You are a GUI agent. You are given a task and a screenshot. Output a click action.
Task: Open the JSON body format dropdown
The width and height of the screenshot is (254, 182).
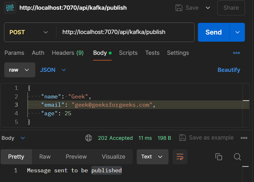click(53, 70)
